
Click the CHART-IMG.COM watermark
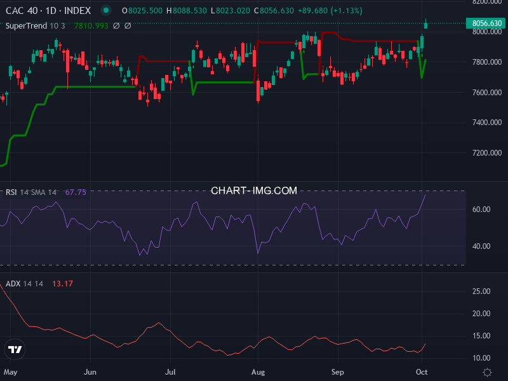point(254,190)
